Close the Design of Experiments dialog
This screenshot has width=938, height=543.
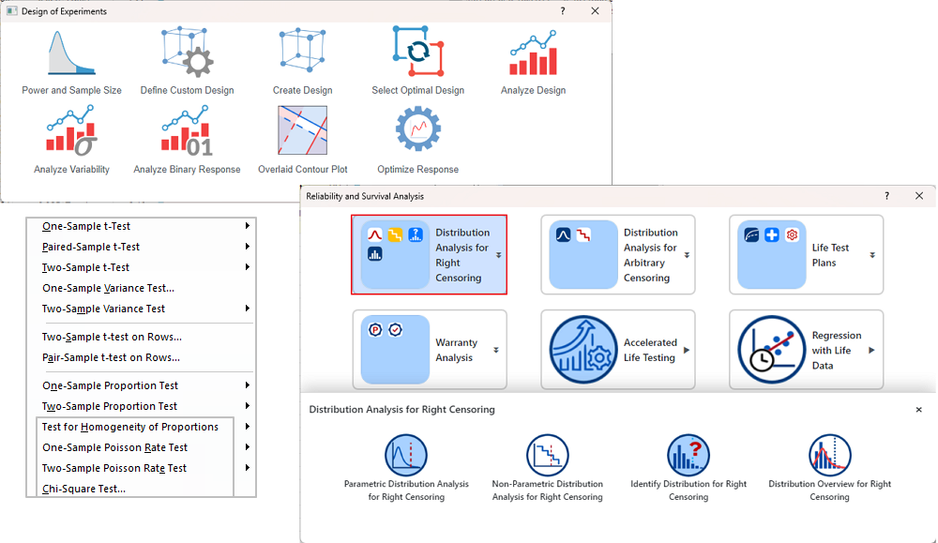595,10
